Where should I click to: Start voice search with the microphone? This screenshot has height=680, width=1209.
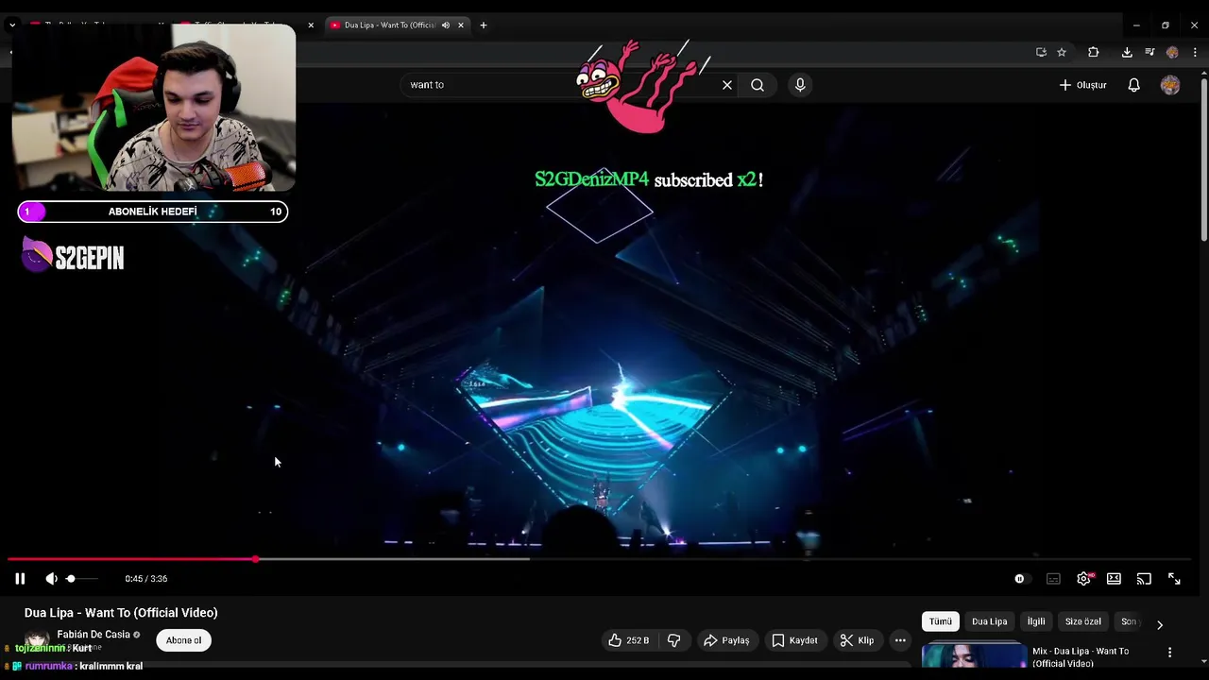click(800, 85)
